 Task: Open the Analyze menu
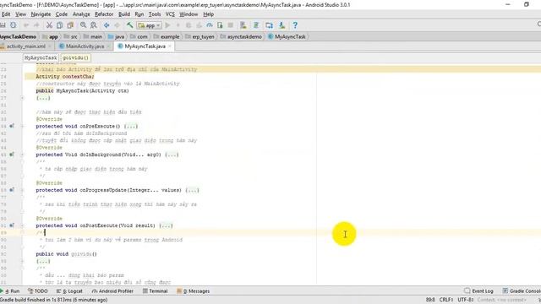(81, 14)
